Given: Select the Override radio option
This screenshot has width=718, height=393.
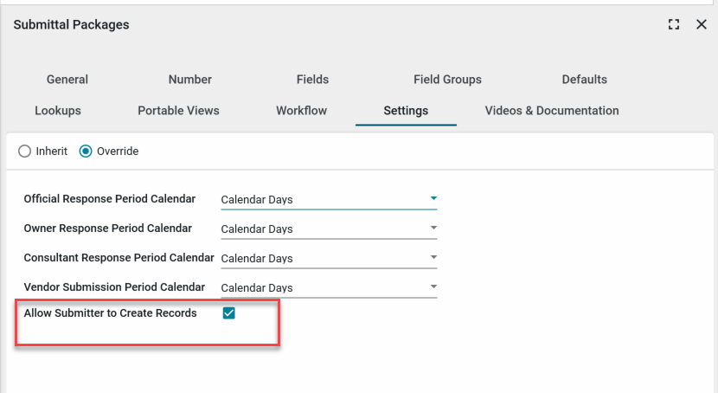Looking at the screenshot, I should pyautogui.click(x=86, y=151).
